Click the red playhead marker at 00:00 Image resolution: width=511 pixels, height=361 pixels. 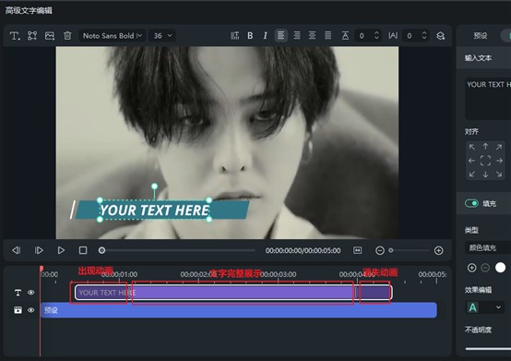pyautogui.click(x=42, y=269)
